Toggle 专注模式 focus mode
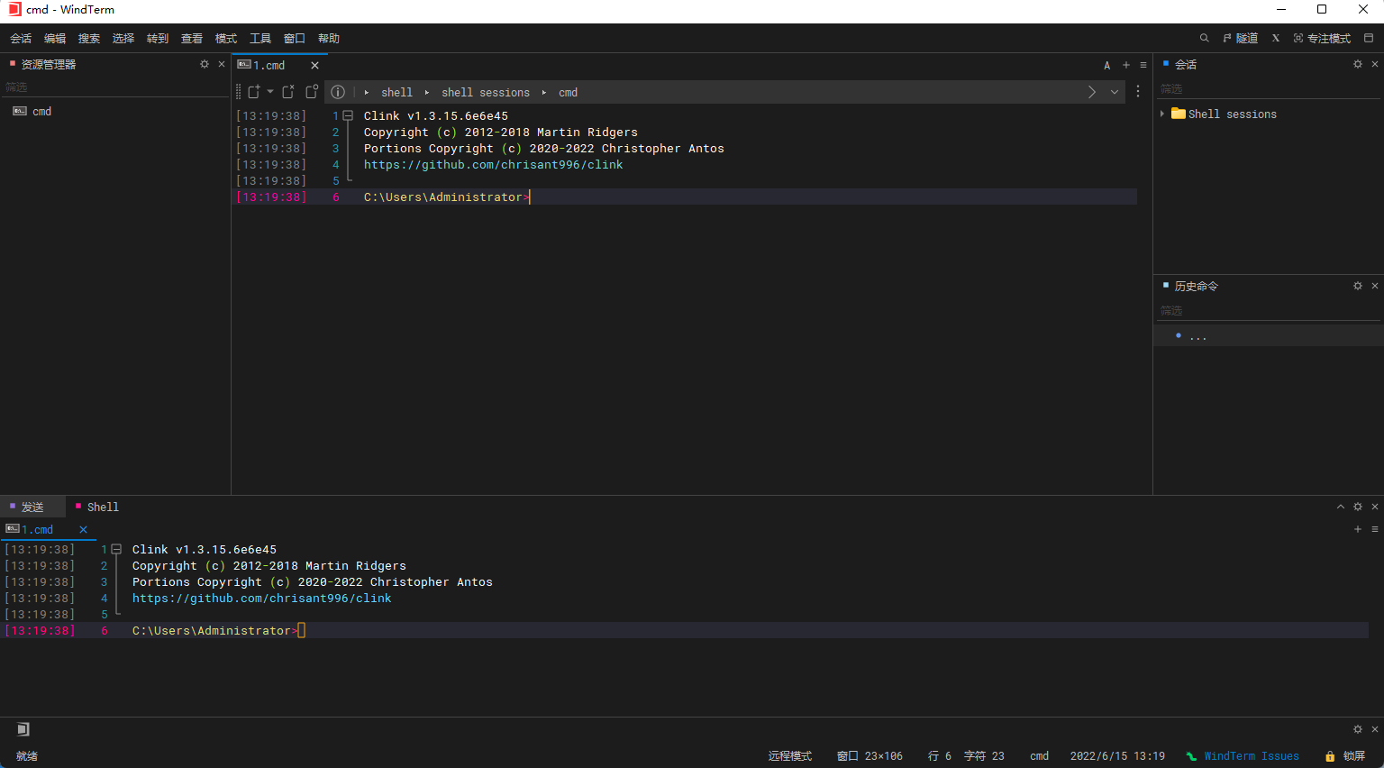Screen dimensions: 1384x768 [1322, 38]
